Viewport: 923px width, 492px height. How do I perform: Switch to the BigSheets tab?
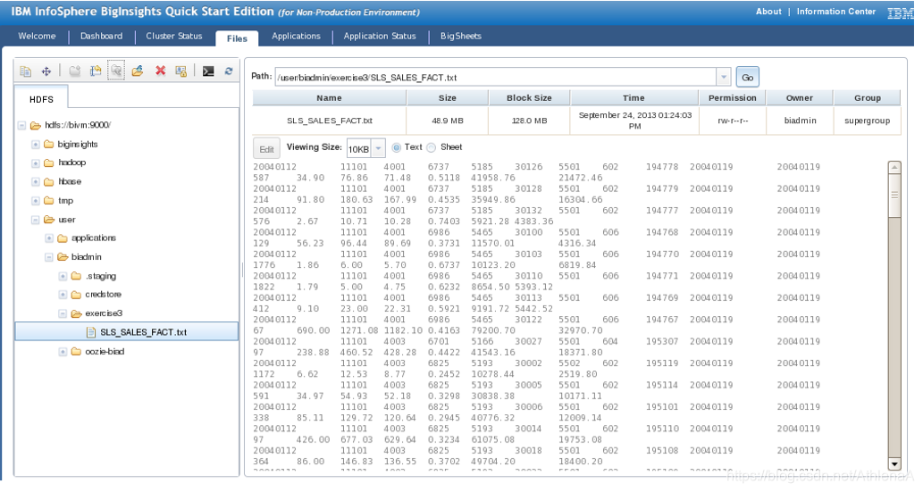pyautogui.click(x=461, y=36)
